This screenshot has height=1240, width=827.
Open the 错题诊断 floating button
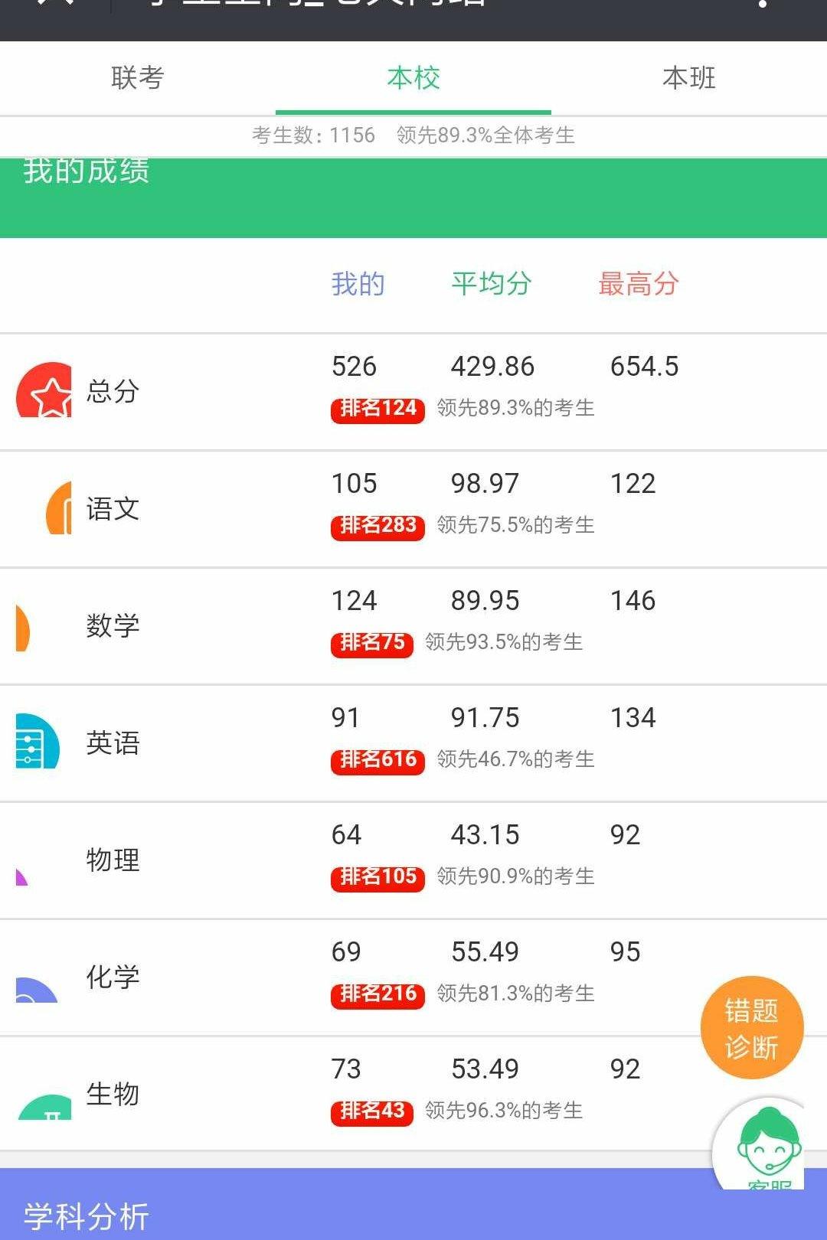click(752, 1028)
